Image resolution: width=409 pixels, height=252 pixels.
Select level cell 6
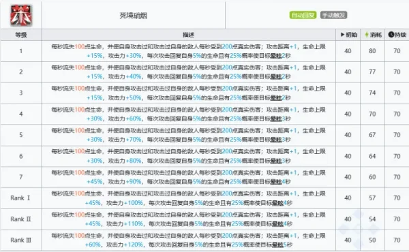click(21, 156)
